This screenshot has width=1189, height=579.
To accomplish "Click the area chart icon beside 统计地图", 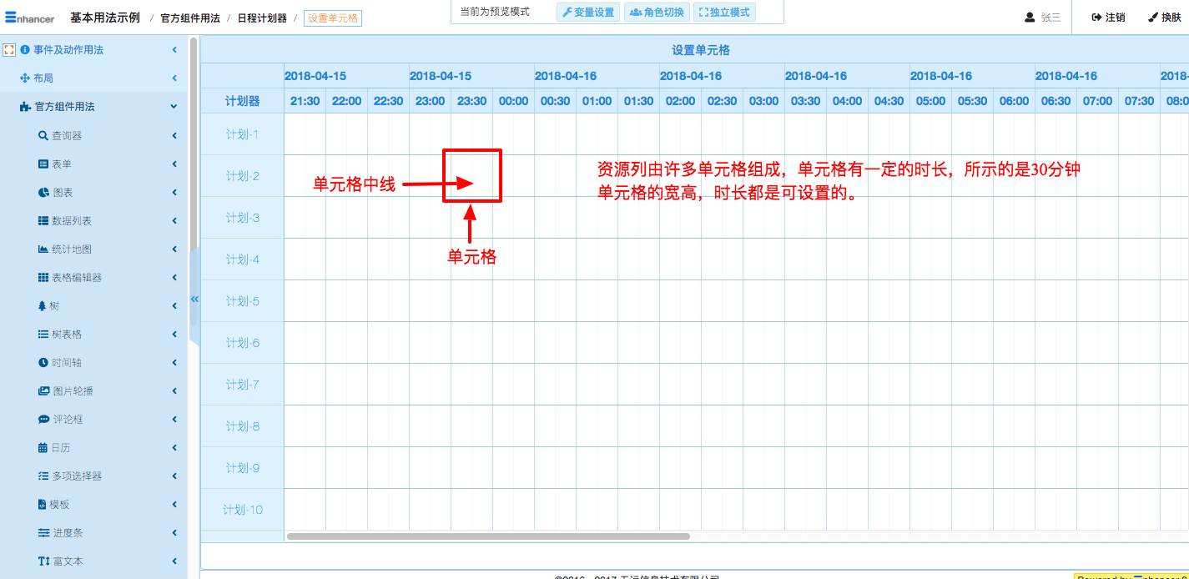I will click(43, 249).
